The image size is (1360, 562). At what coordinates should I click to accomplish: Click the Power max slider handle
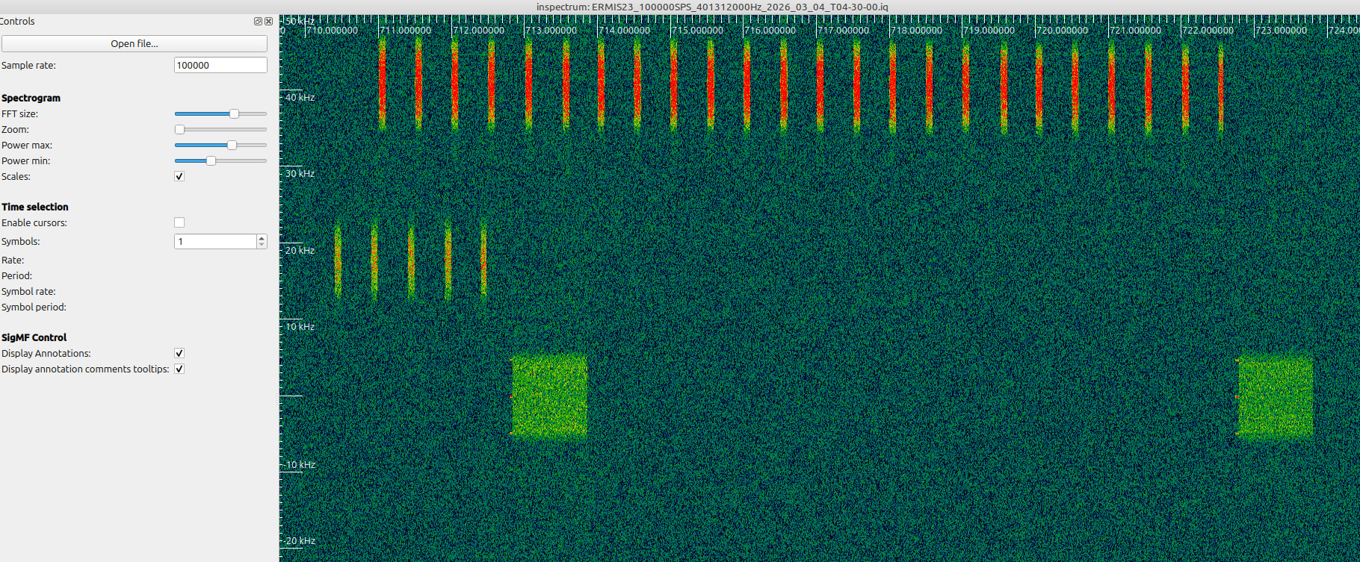[232, 146]
